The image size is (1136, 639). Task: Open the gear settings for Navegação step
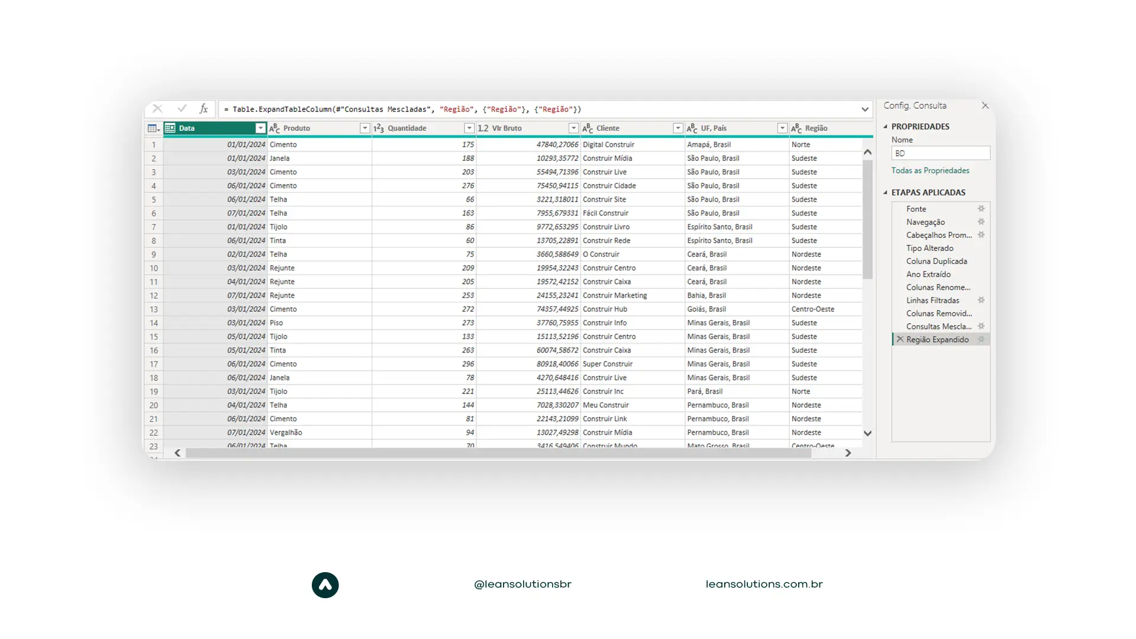(x=981, y=222)
